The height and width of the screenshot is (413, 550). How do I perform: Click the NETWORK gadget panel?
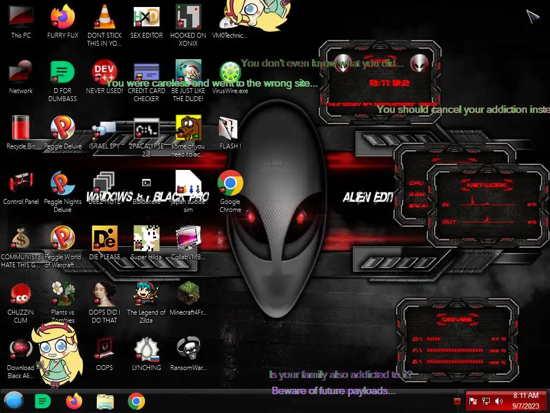(x=488, y=205)
